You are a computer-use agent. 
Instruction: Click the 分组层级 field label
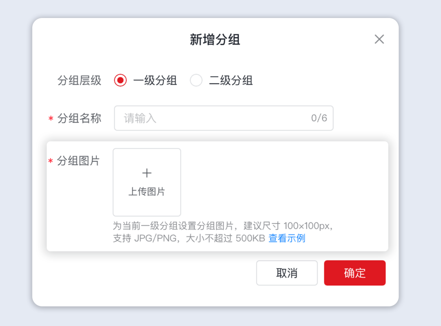point(79,80)
